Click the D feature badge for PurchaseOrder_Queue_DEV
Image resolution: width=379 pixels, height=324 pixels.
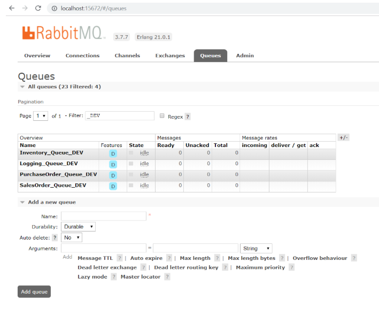coord(113,175)
